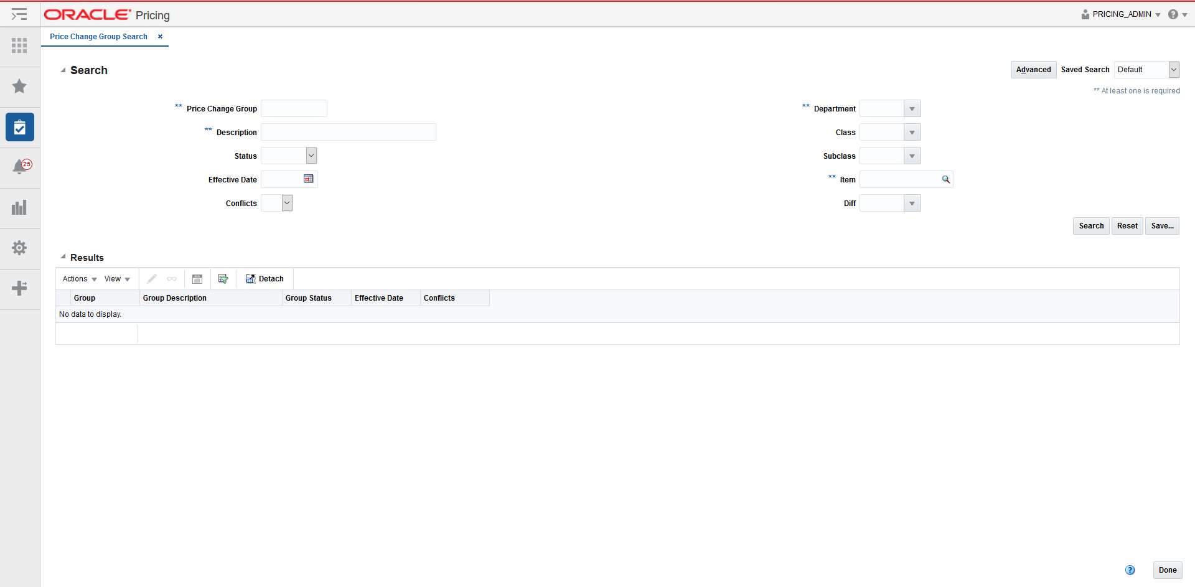Click the Detach button
Image resolution: width=1195 pixels, height=587 pixels.
[264, 278]
